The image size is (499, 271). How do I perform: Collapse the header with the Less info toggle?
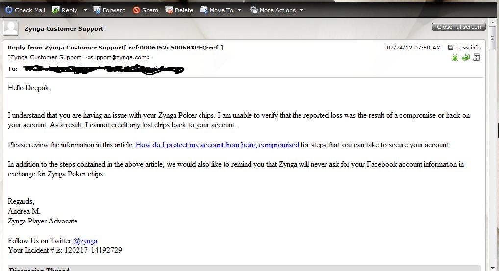click(464, 48)
